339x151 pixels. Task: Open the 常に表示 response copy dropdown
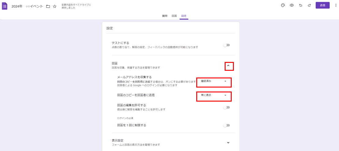[214, 95]
